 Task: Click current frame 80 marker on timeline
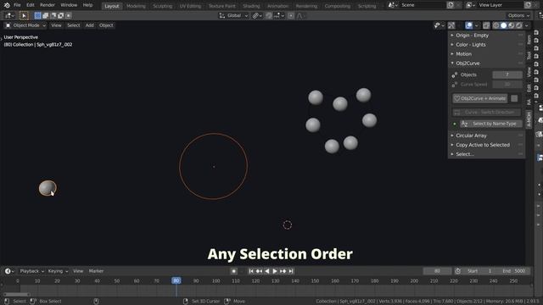pos(176,280)
